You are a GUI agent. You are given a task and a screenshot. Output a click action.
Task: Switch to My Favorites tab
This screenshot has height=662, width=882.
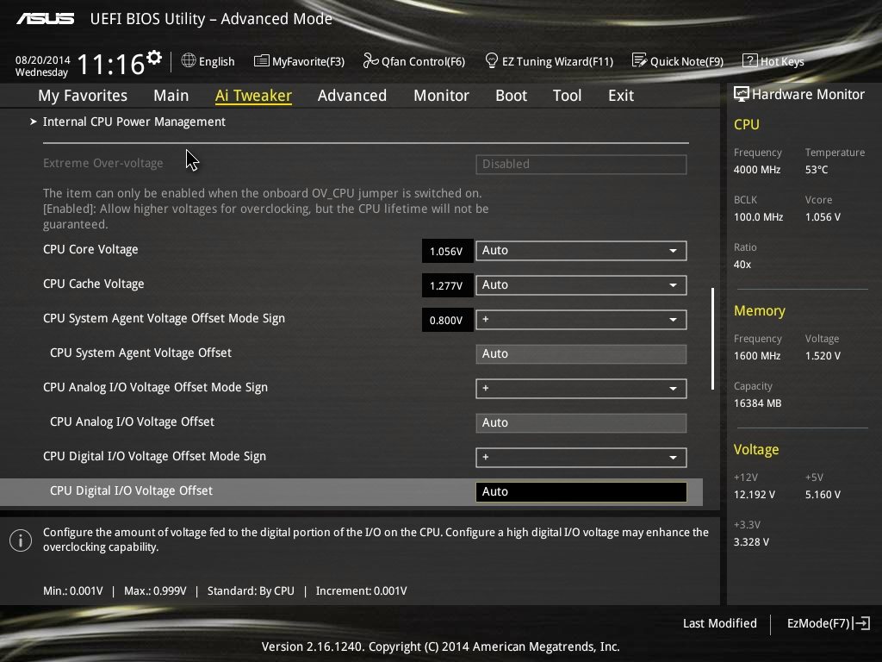pyautogui.click(x=83, y=95)
